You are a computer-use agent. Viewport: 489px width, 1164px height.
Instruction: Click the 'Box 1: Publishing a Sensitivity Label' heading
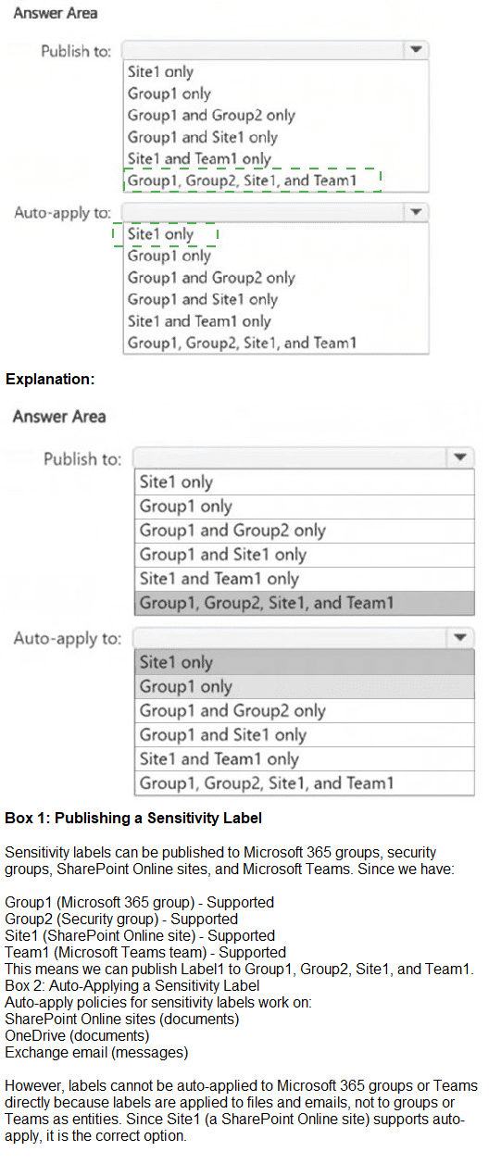click(x=133, y=818)
